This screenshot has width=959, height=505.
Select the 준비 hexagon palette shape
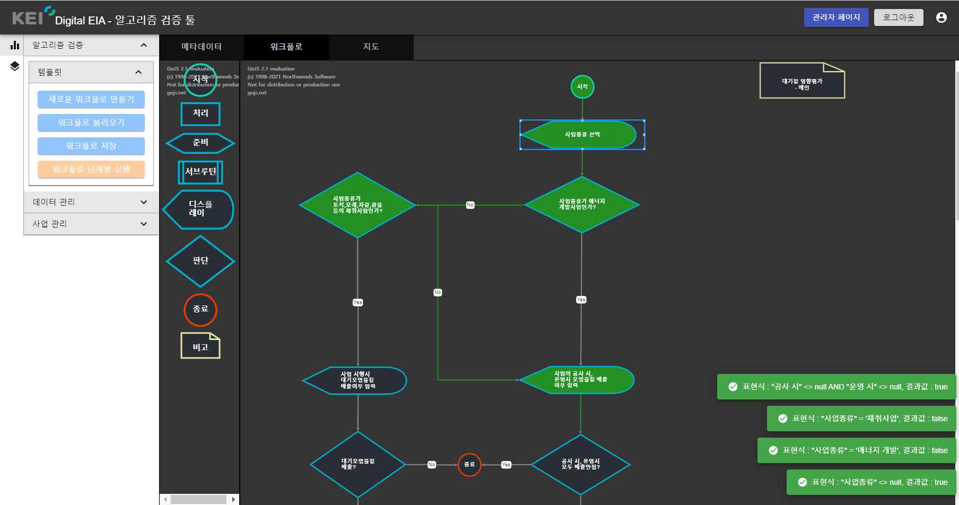tap(200, 143)
